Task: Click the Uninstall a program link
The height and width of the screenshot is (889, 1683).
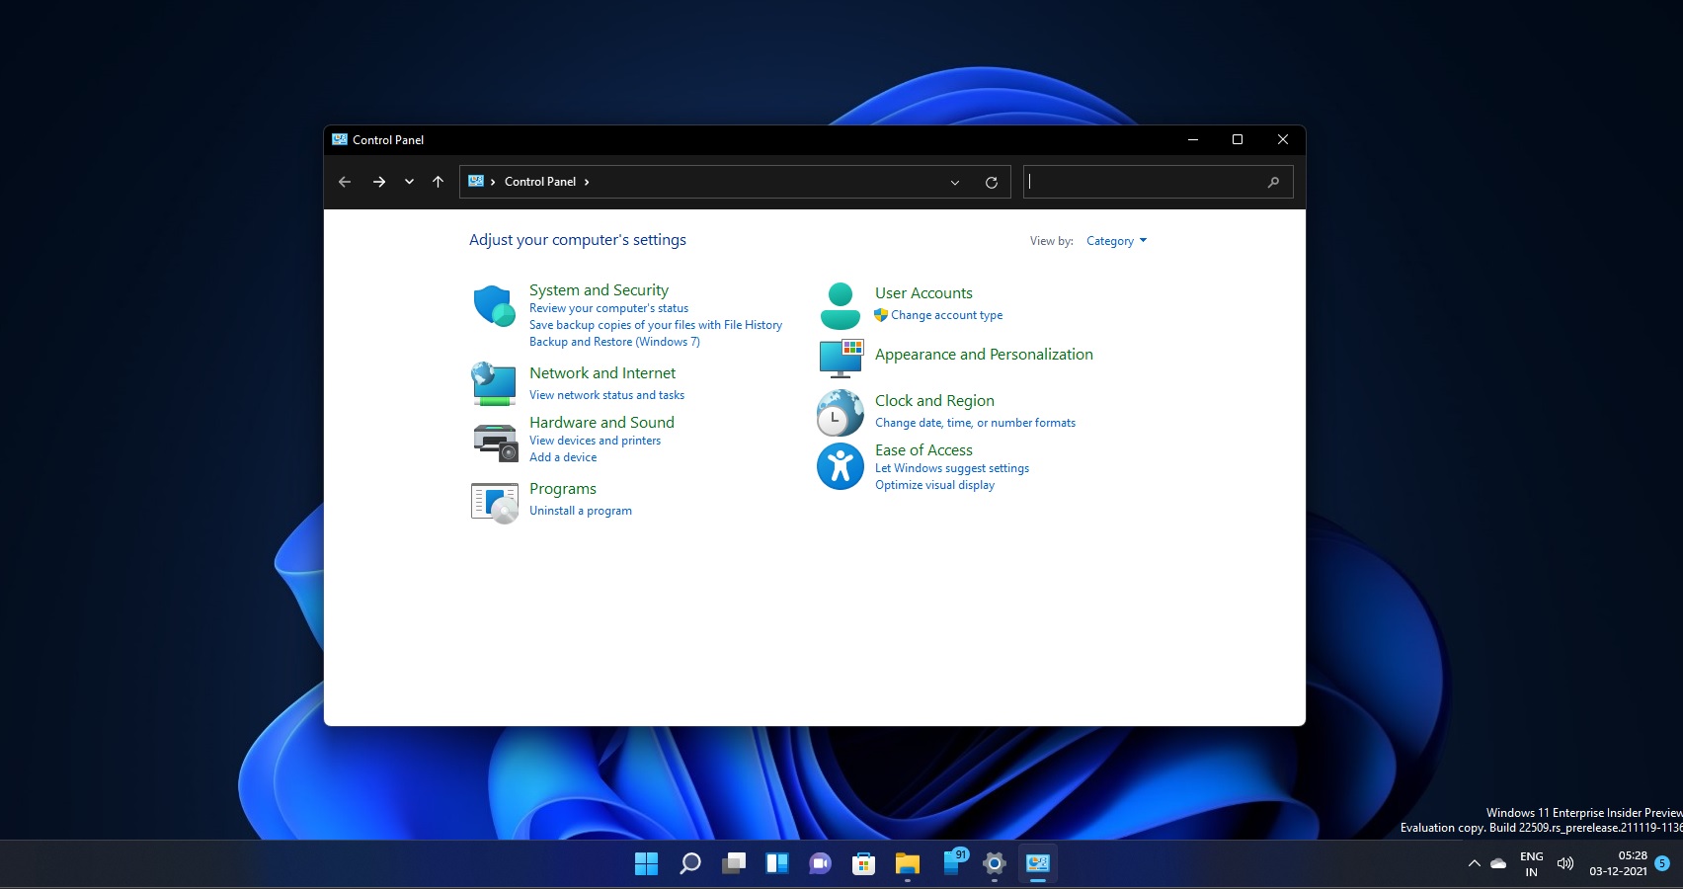Action: pyautogui.click(x=580, y=511)
